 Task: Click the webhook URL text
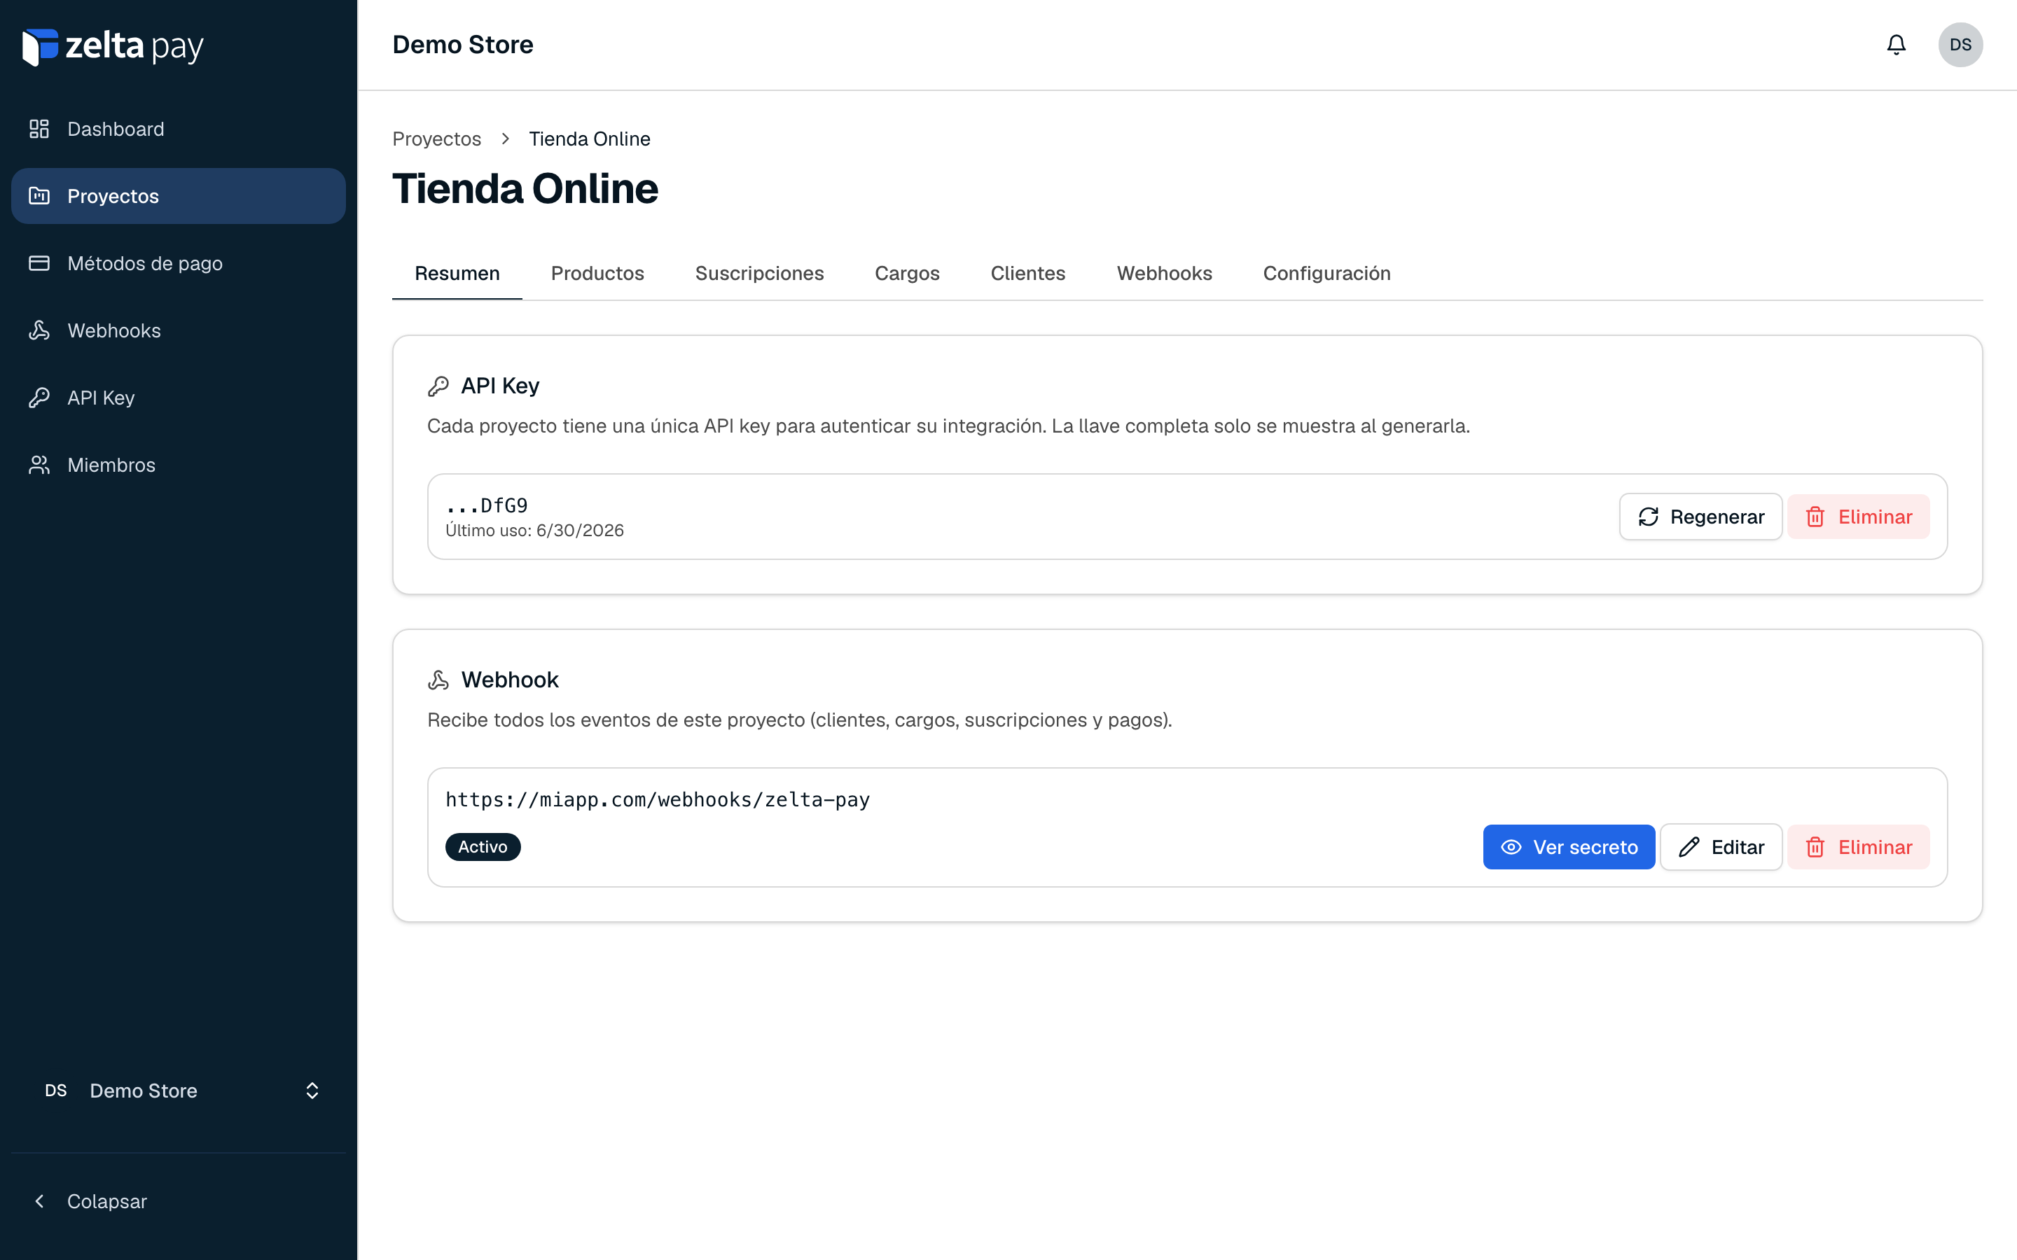658,800
